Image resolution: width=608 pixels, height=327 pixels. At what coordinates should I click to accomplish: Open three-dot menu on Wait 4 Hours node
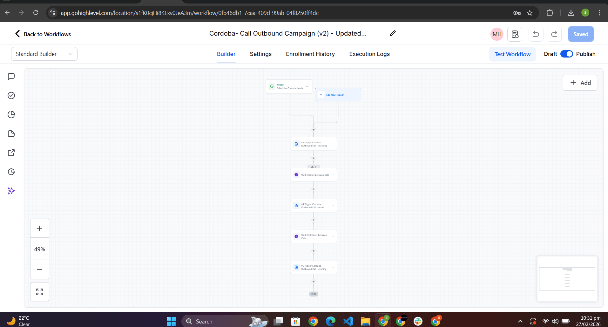[333, 175]
